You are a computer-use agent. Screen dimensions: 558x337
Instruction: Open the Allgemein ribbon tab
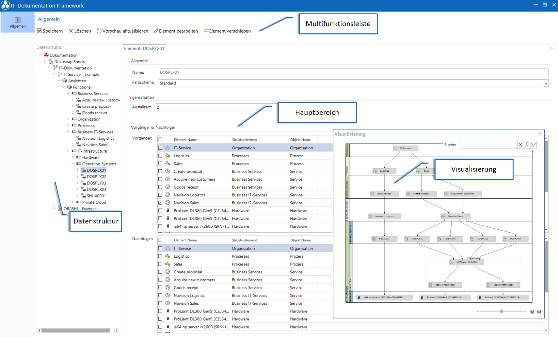pos(18,22)
